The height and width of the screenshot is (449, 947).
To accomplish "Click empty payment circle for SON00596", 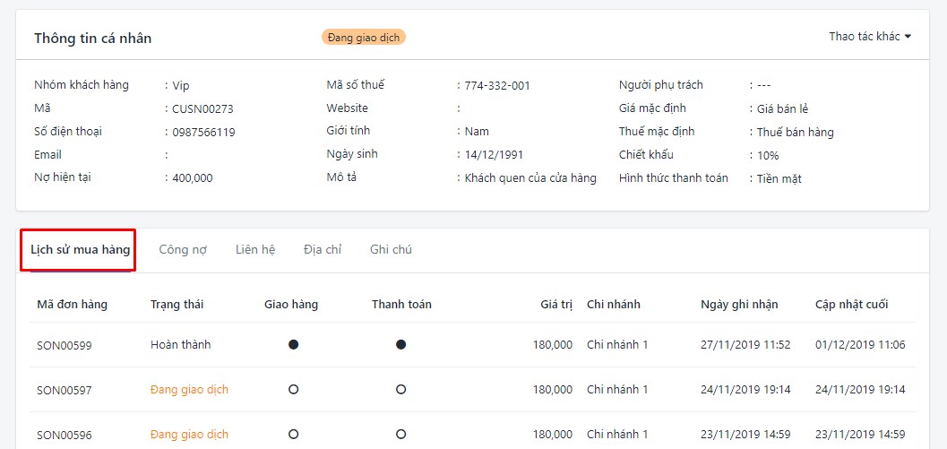I will (400, 435).
